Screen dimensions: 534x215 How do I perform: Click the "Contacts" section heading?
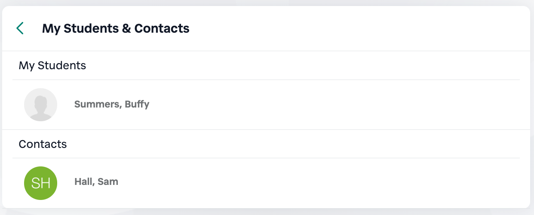pos(43,144)
